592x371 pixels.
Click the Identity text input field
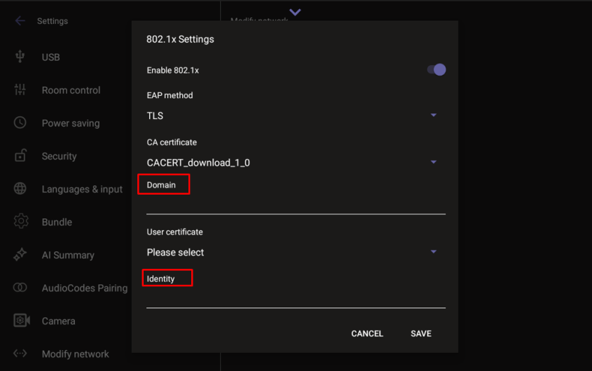pos(296,299)
